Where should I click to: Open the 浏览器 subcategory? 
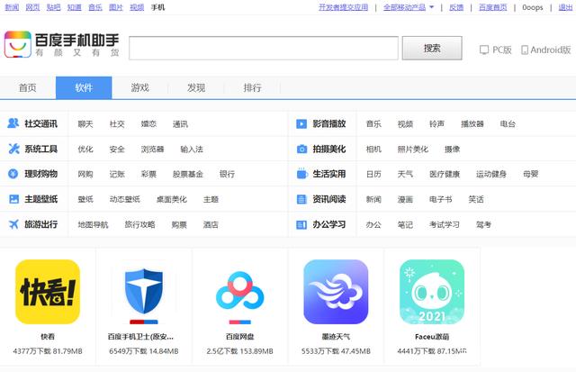coord(152,150)
